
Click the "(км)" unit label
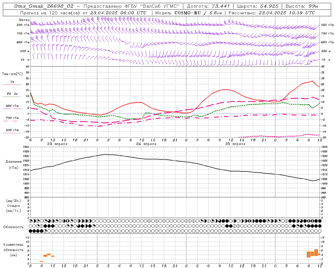pyautogui.click(x=13, y=255)
